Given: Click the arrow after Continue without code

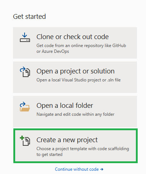Looking at the screenshot, I should (102, 169).
